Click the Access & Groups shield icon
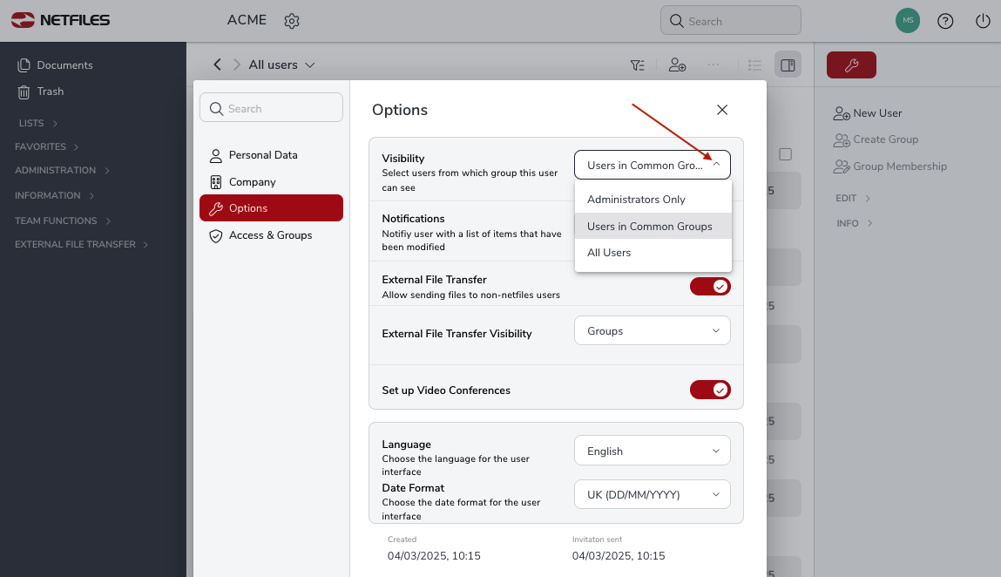This screenshot has height=577, width=1001. point(216,236)
